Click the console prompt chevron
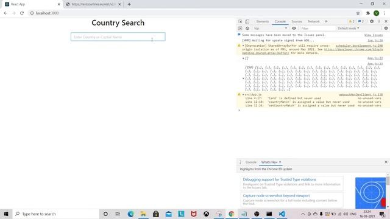This screenshot has width=390, height=219. tap(239, 110)
